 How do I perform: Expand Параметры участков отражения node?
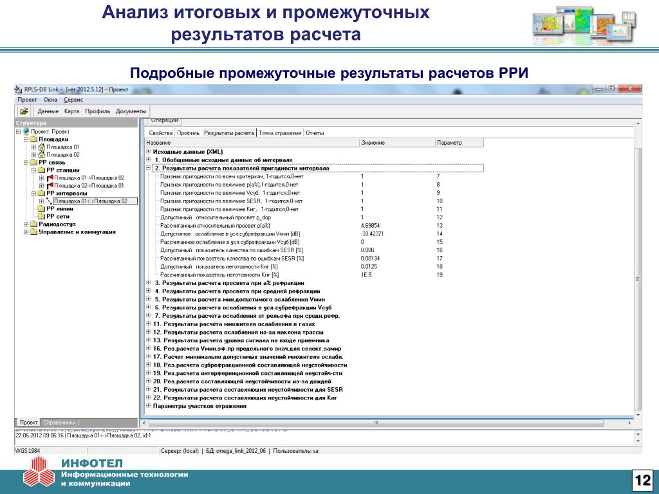149,406
